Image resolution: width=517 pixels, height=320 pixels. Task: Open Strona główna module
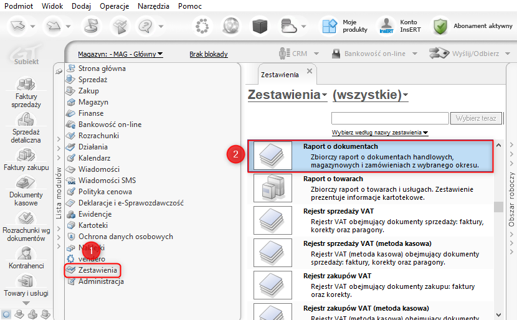tap(102, 68)
